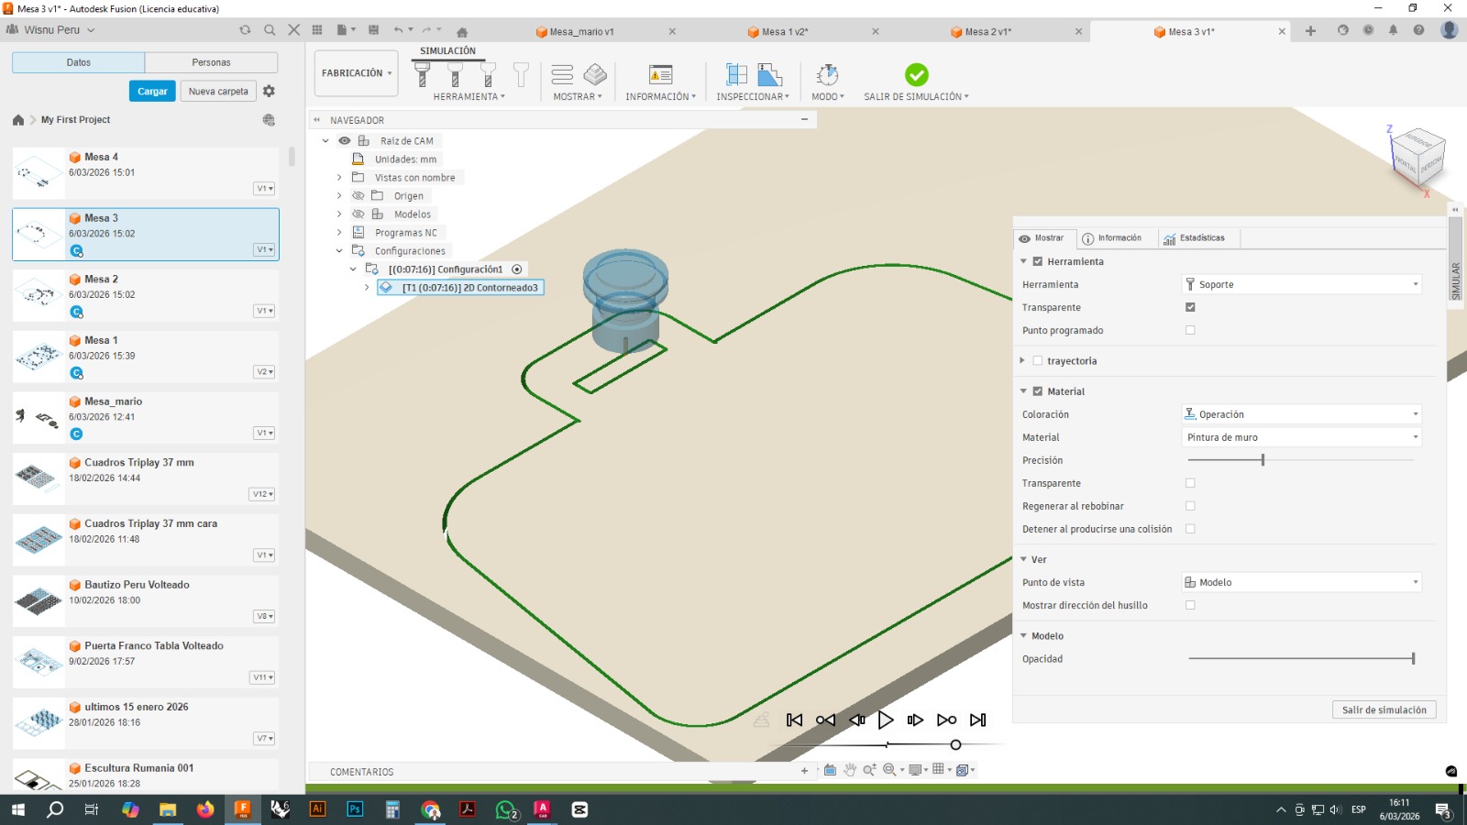
Task: Click the Modo stopwatch icon in toolbar
Action: (826, 73)
